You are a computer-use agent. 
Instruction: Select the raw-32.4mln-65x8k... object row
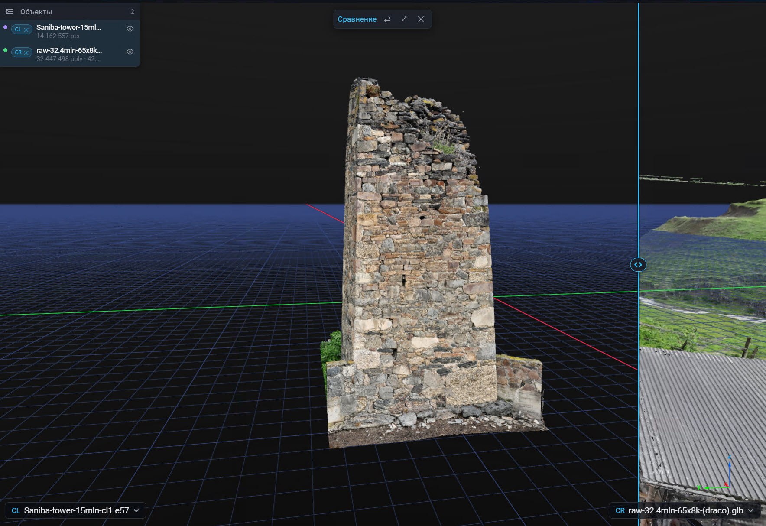pos(70,55)
